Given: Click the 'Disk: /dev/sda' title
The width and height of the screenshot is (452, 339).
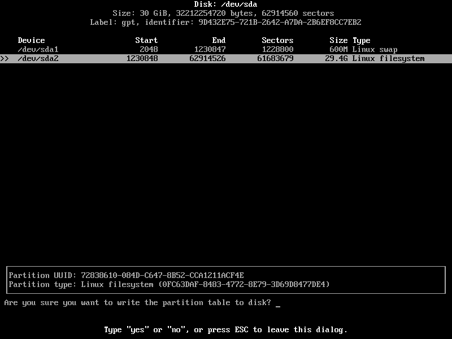Looking at the screenshot, I should pos(225,5).
